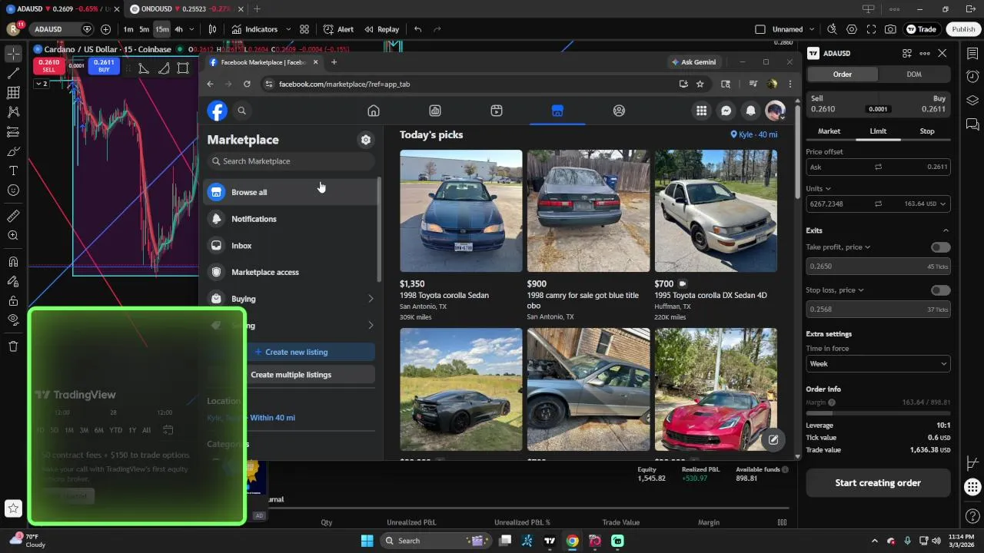Open Facebook Messenger chats
This screenshot has height=553, width=984.
coord(726,111)
